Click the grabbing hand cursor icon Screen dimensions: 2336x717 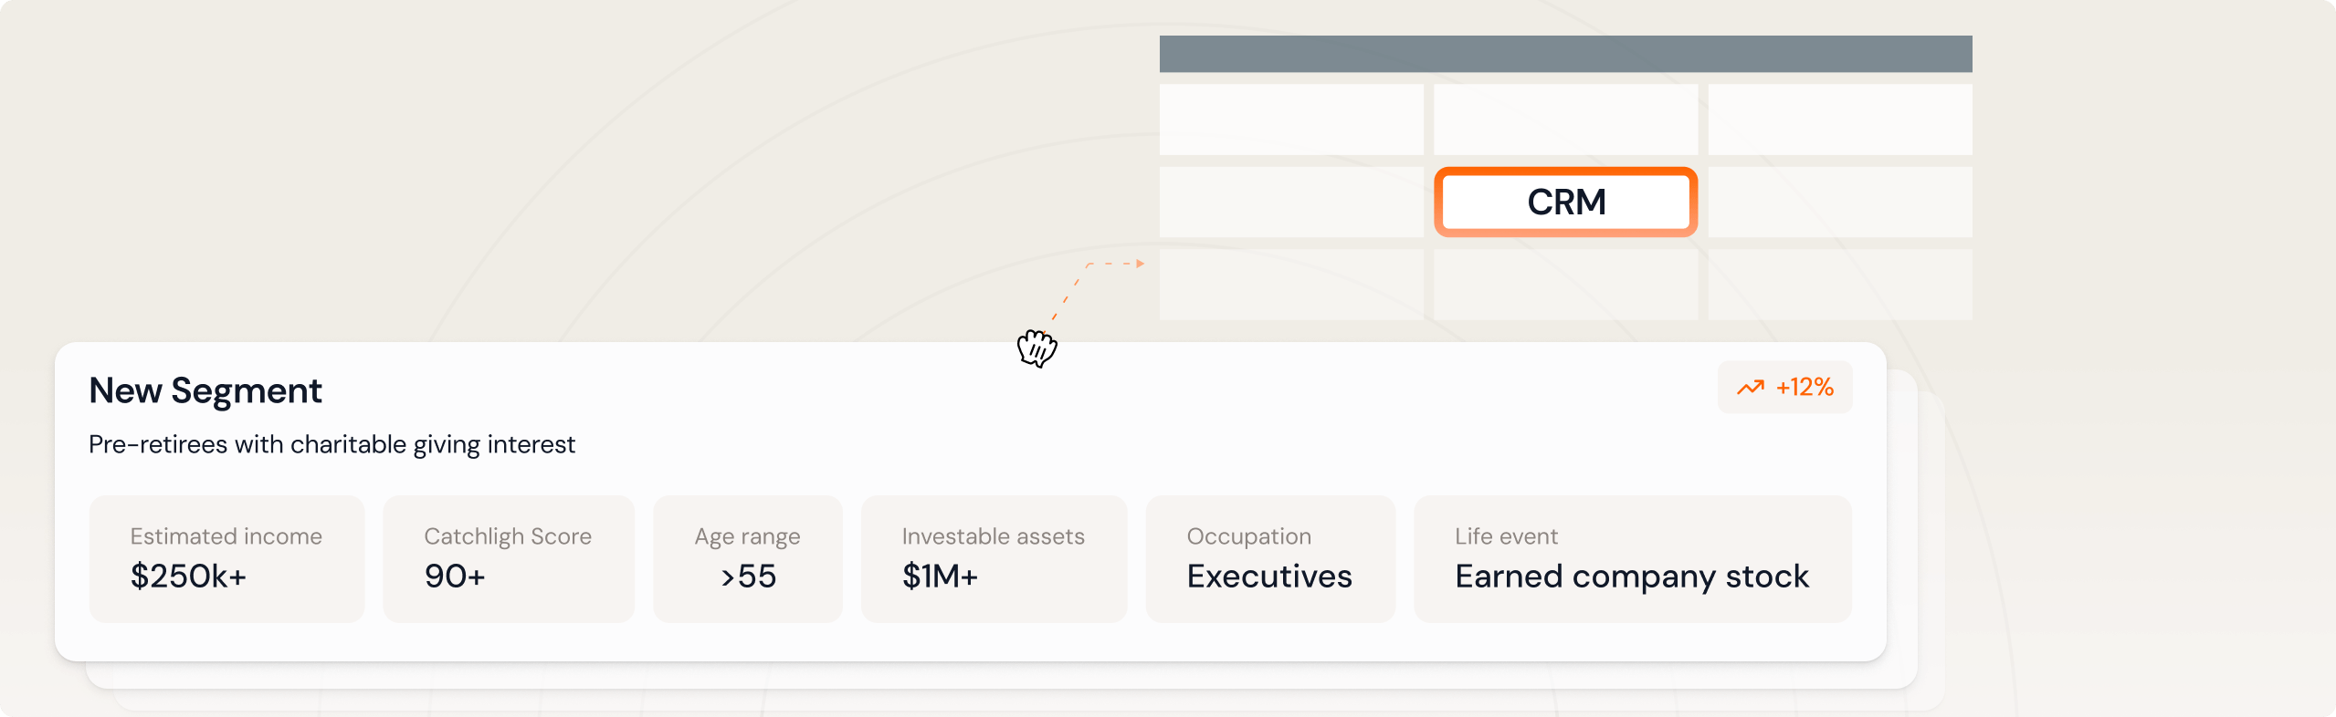point(1036,348)
